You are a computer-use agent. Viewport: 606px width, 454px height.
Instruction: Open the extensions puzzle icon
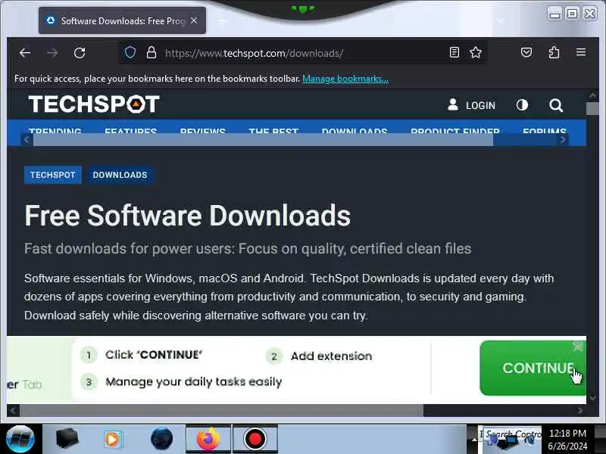click(554, 52)
